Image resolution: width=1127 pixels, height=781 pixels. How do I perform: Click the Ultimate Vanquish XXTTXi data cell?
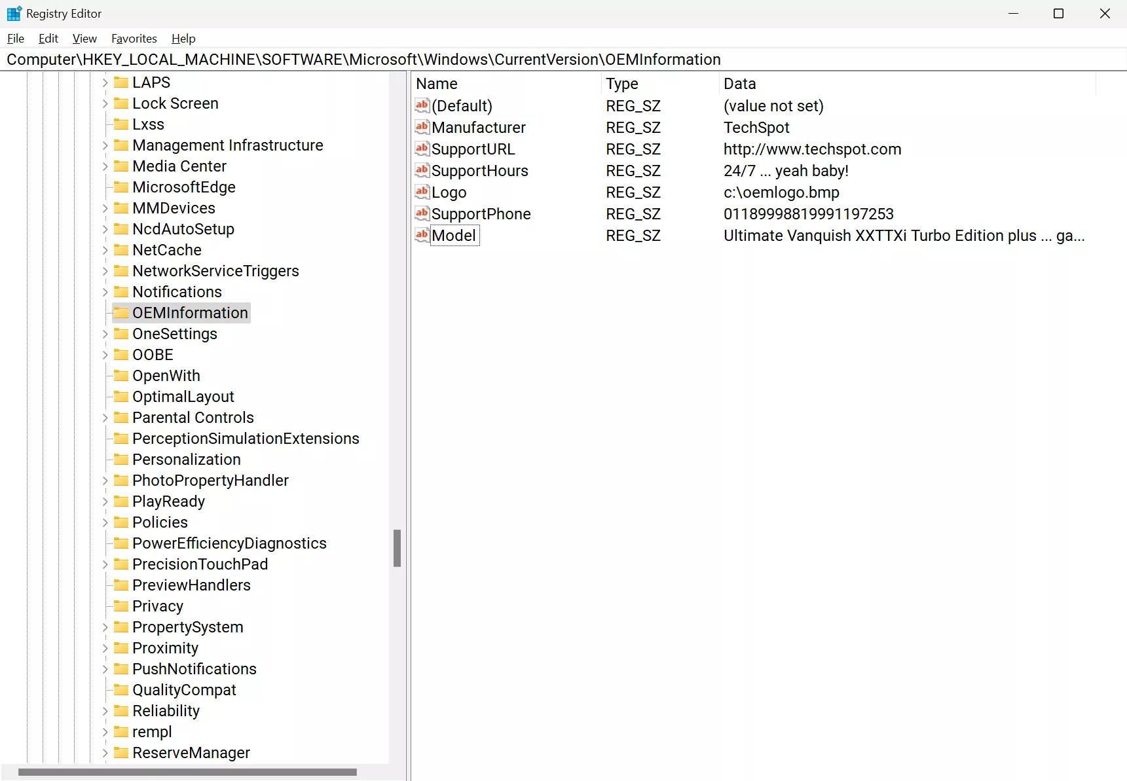click(904, 236)
